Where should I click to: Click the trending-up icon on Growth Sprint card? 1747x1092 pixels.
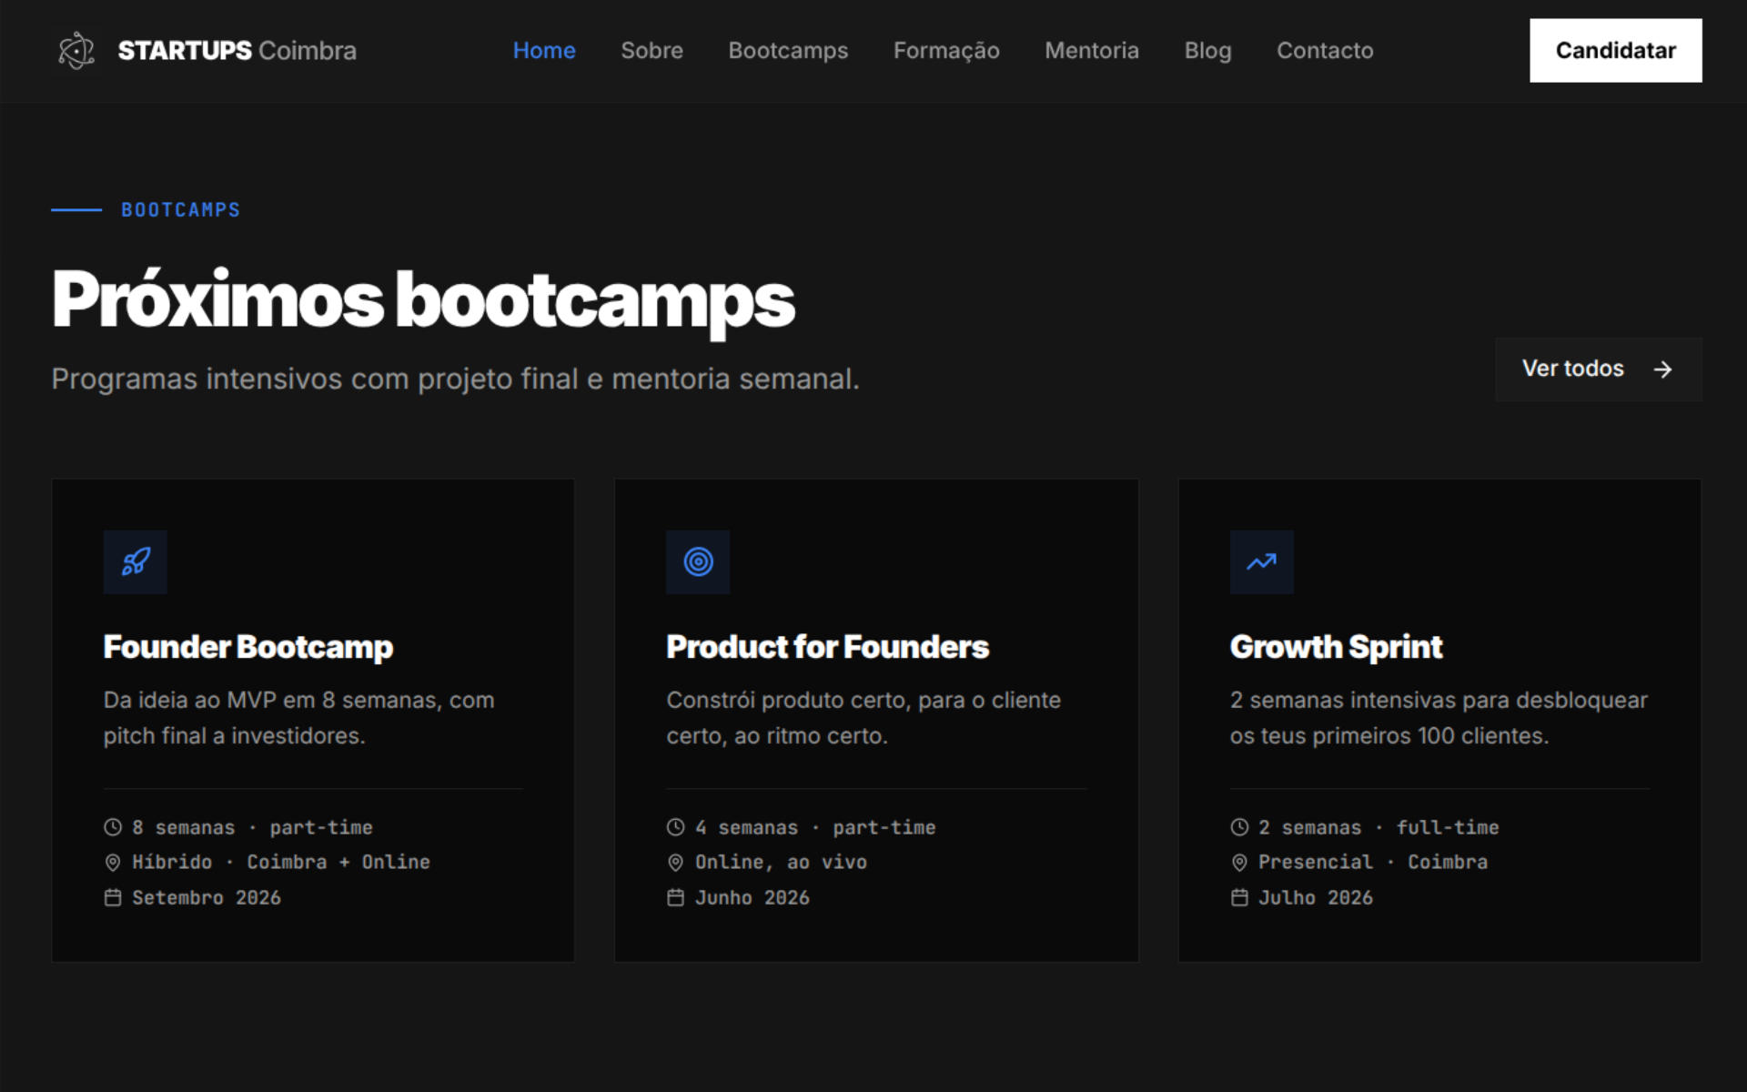1261,561
